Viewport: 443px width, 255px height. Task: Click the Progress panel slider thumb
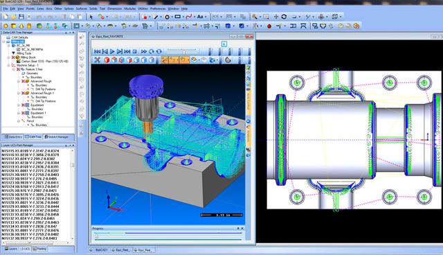point(97,236)
